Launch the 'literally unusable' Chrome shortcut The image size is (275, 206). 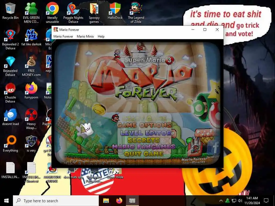tap(52, 13)
